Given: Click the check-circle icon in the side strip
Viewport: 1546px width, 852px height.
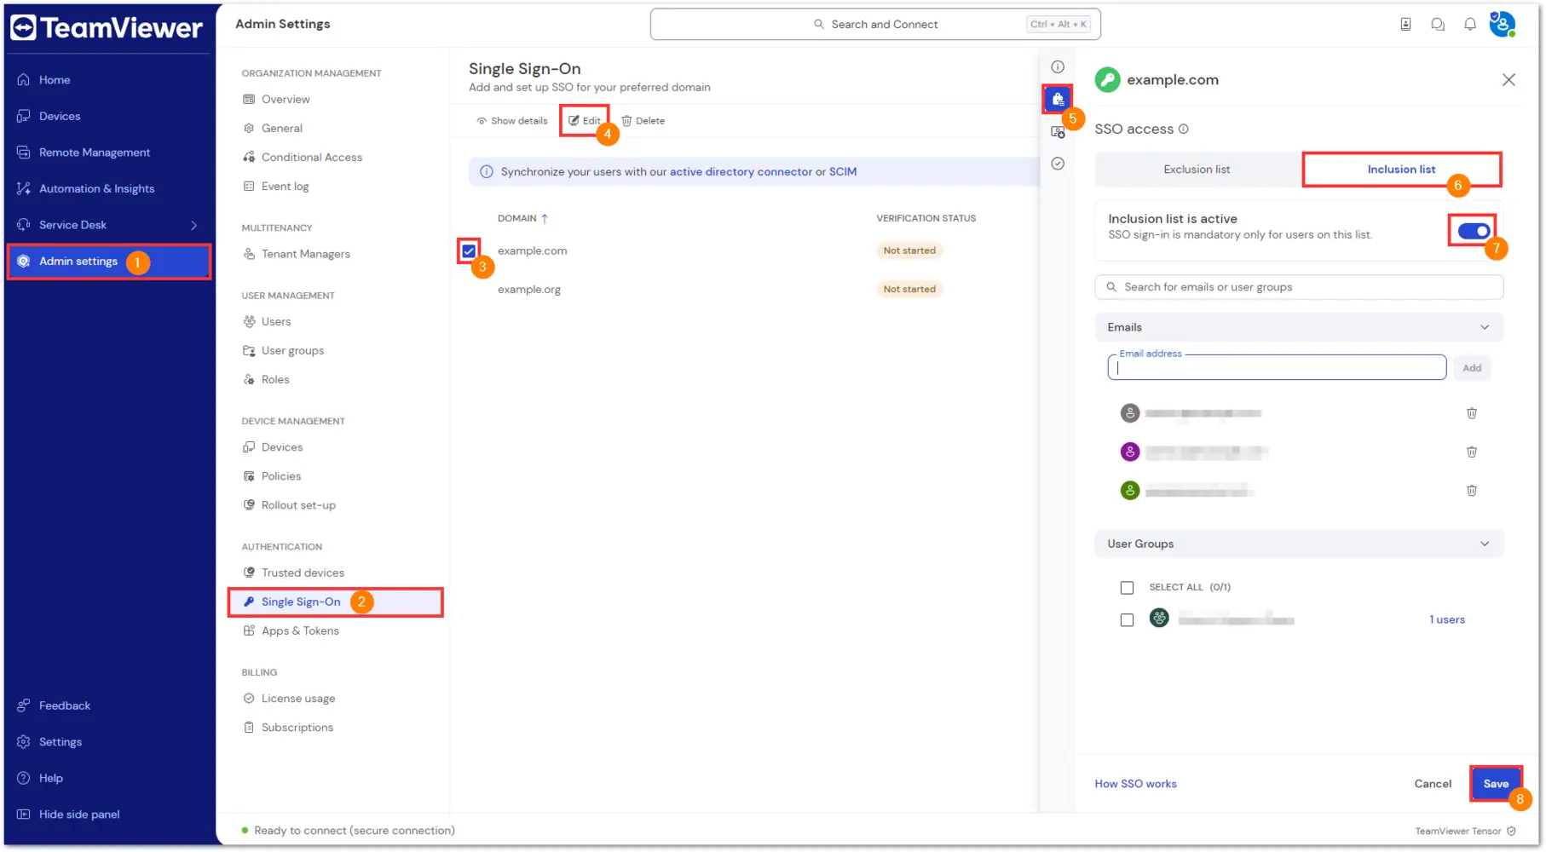Looking at the screenshot, I should (1058, 164).
